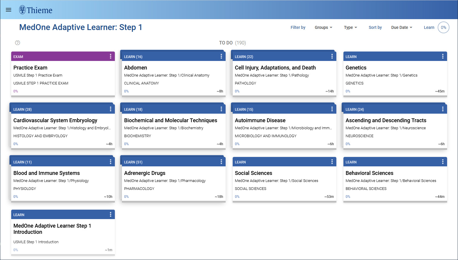The width and height of the screenshot is (458, 260).
Task: Open options for Cardiovascular System Embryology card
Action: tap(110, 109)
